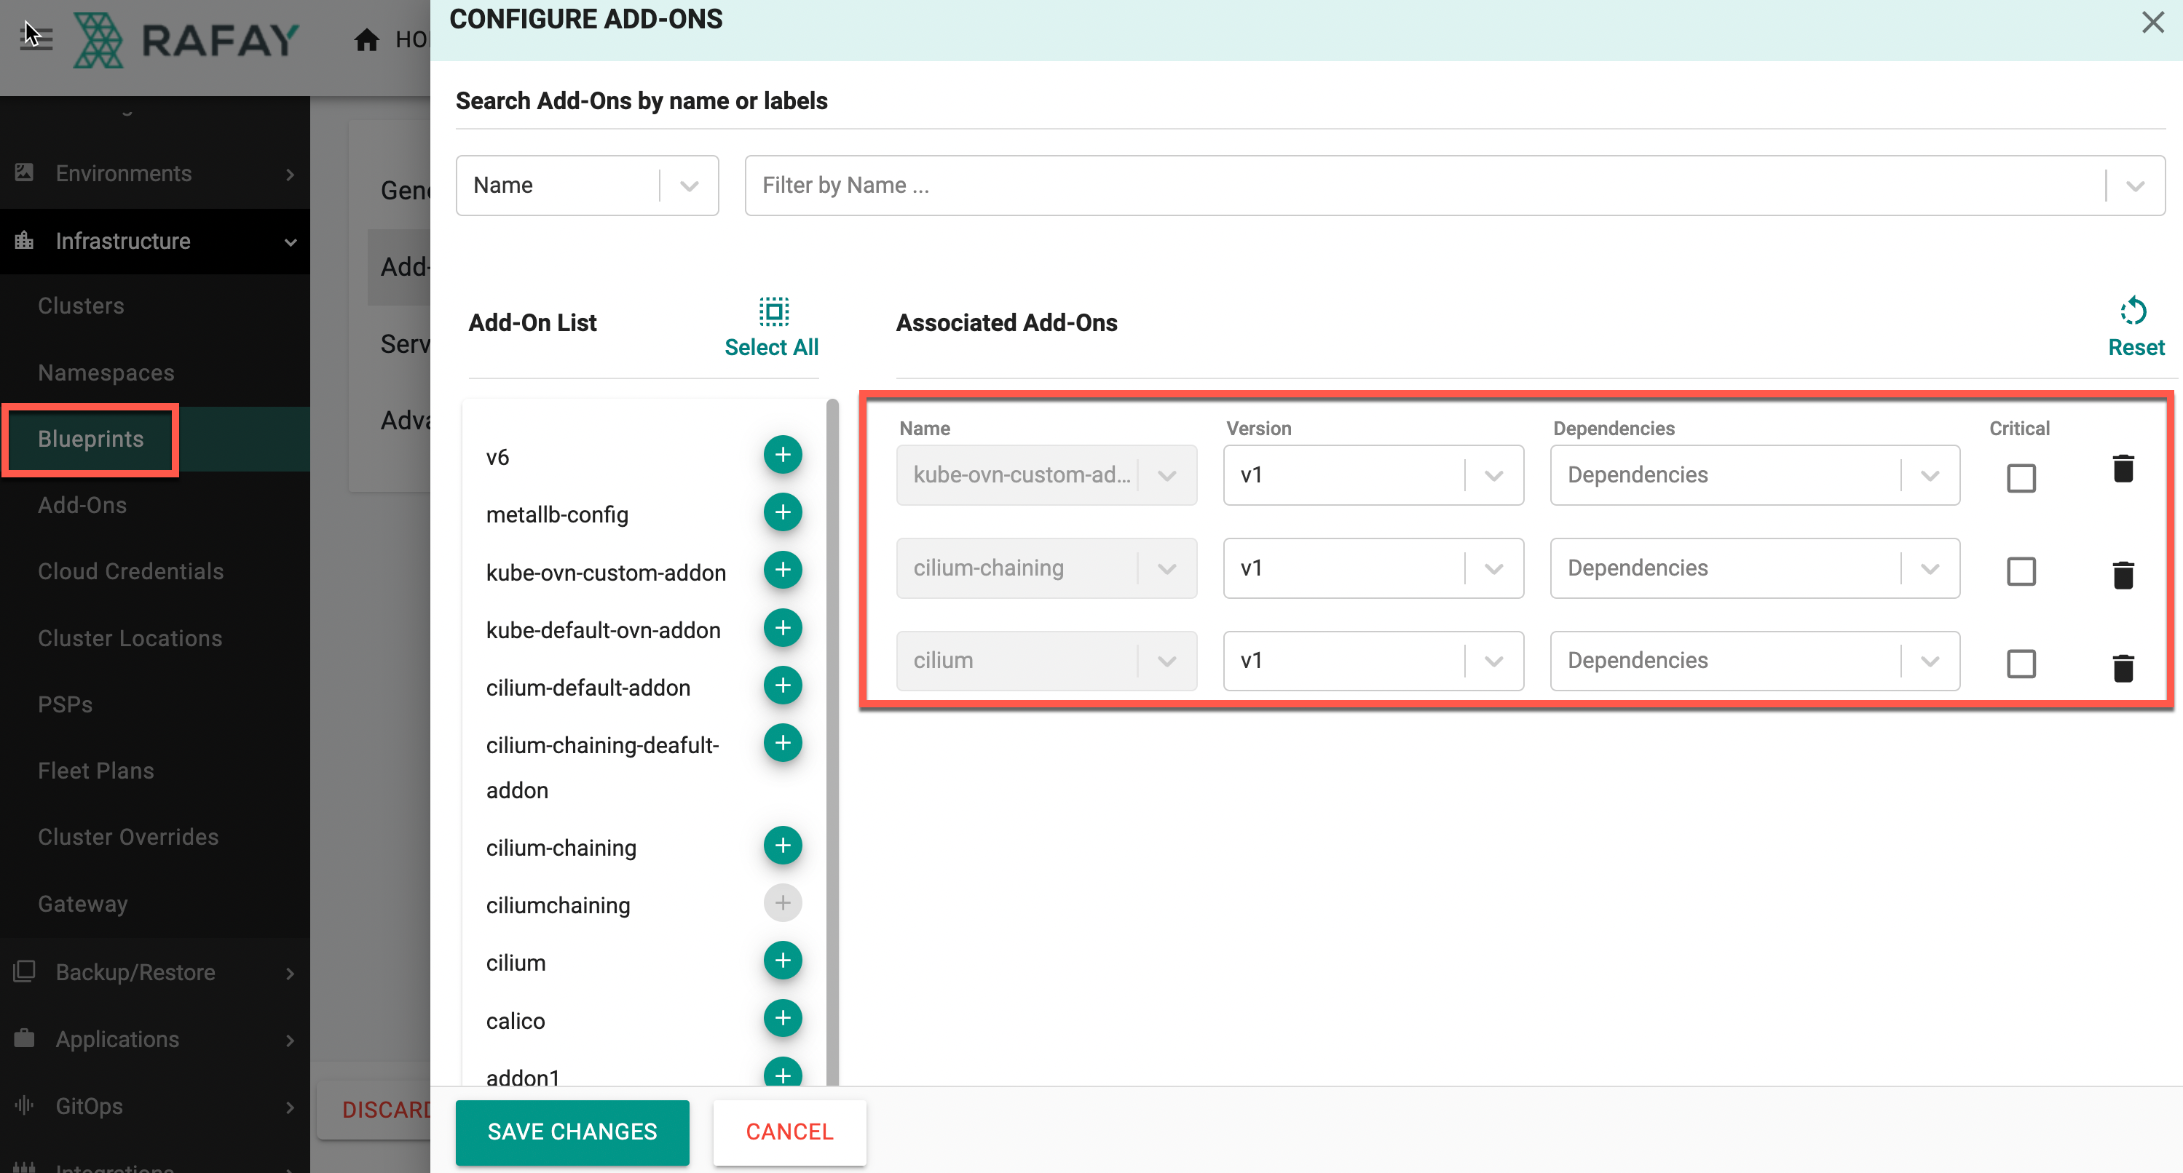2183x1173 pixels.
Task: Click the Cancel button
Action: point(789,1132)
